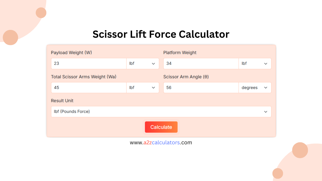The height and width of the screenshot is (181, 322).
Task: Click the Scissor Arm Angle (θ) label
Action: (186, 77)
